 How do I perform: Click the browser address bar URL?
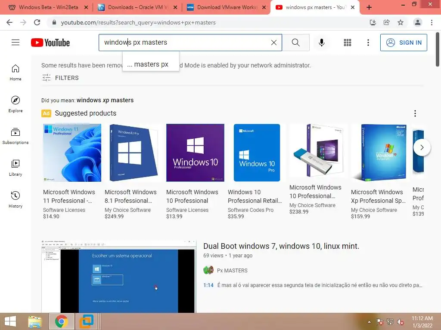pos(138,22)
